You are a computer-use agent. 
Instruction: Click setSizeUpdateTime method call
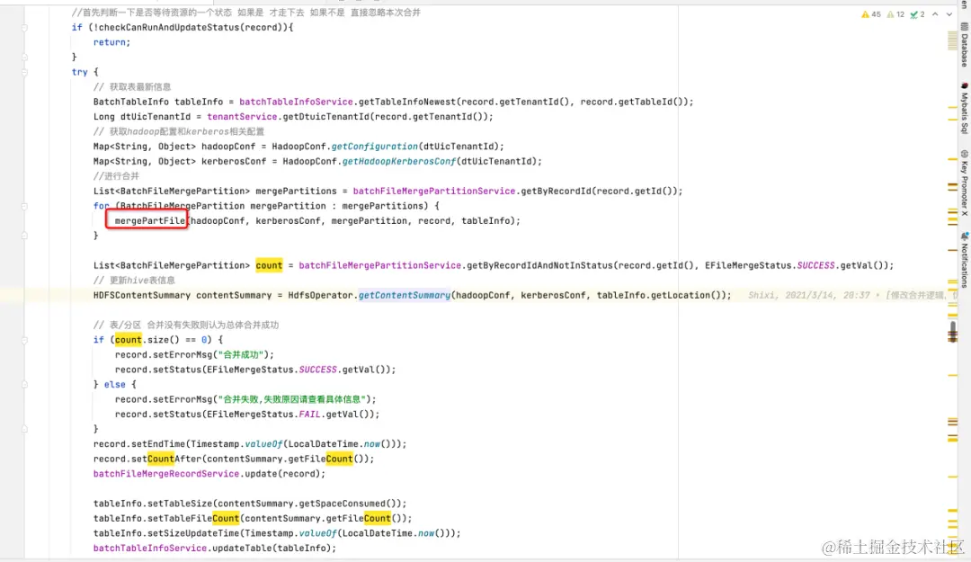[193, 533]
